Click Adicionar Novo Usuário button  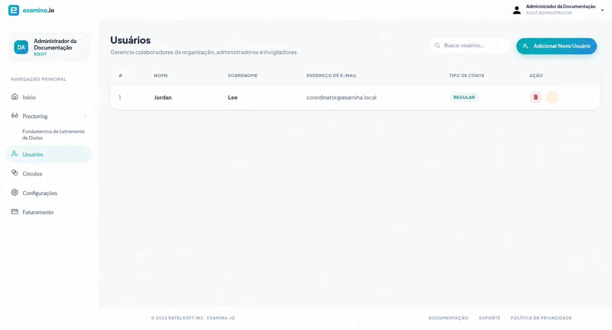tap(556, 46)
